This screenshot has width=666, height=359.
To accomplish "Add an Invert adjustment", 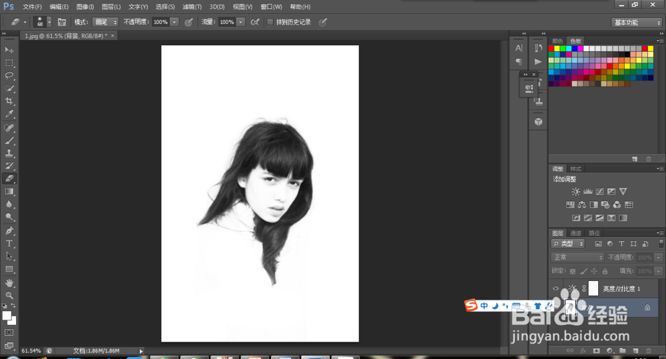I will pos(576,218).
